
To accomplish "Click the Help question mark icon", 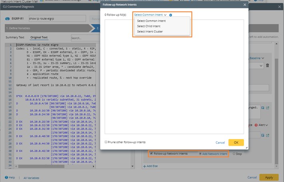I will [6, 178].
